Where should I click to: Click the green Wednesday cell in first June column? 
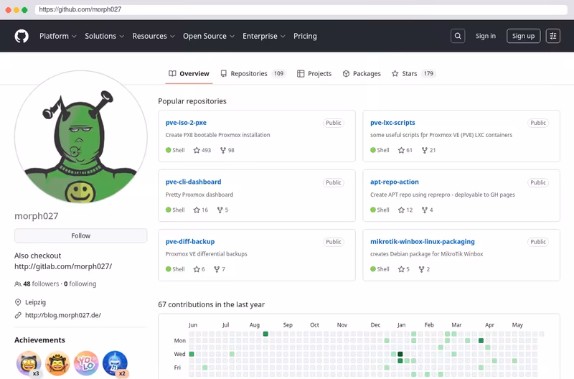coord(192,354)
